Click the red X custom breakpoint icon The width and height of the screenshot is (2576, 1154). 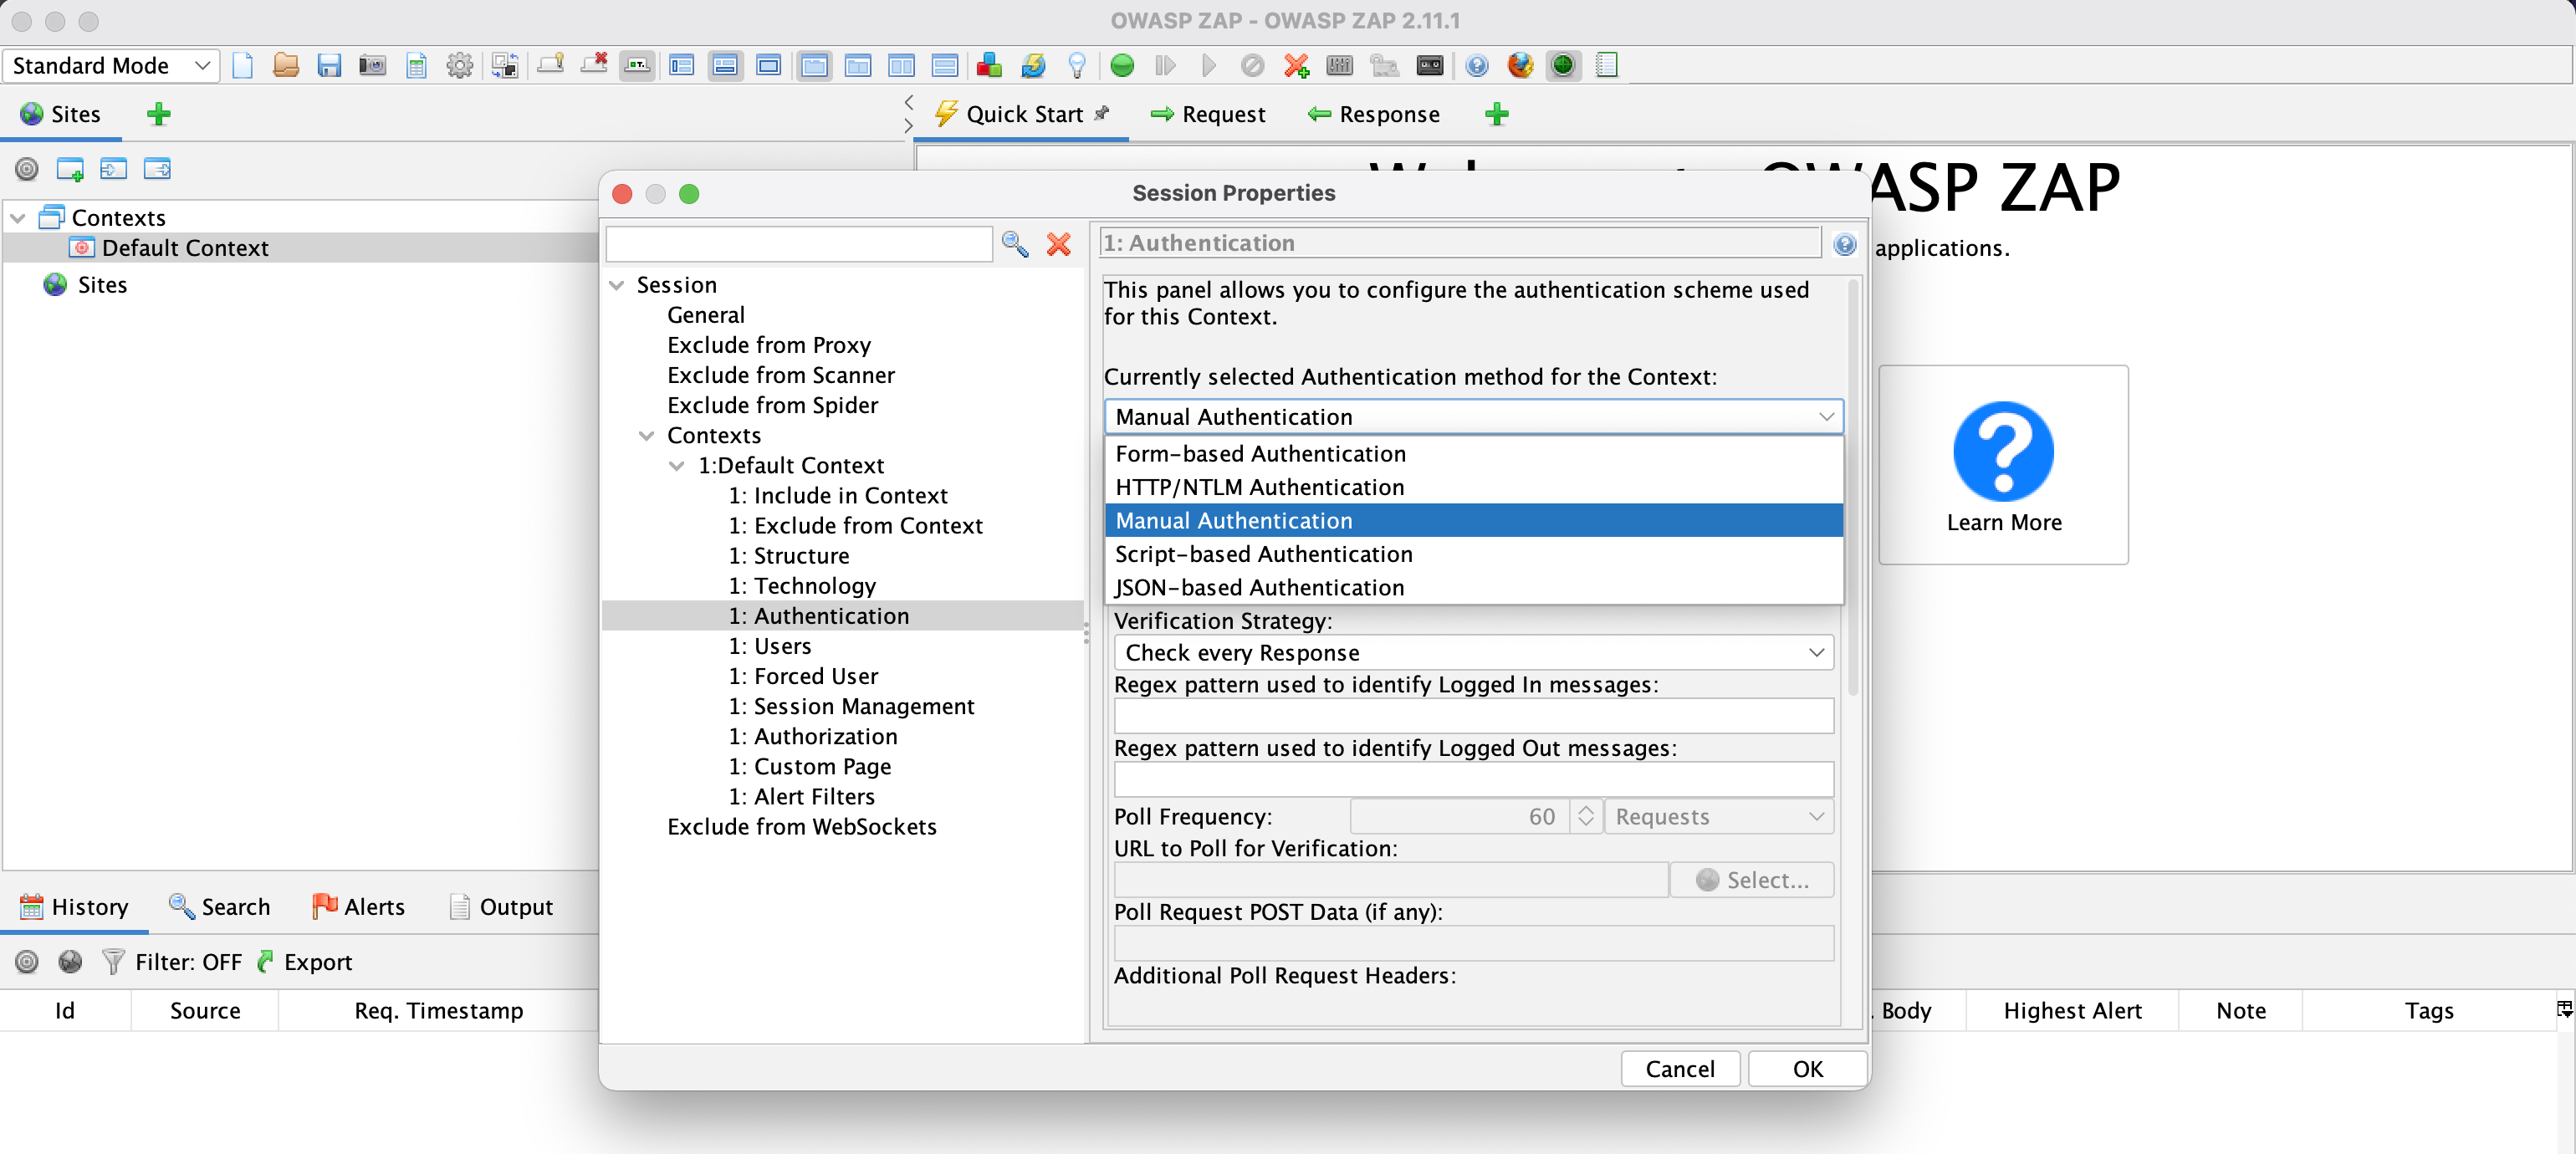tap(1296, 66)
